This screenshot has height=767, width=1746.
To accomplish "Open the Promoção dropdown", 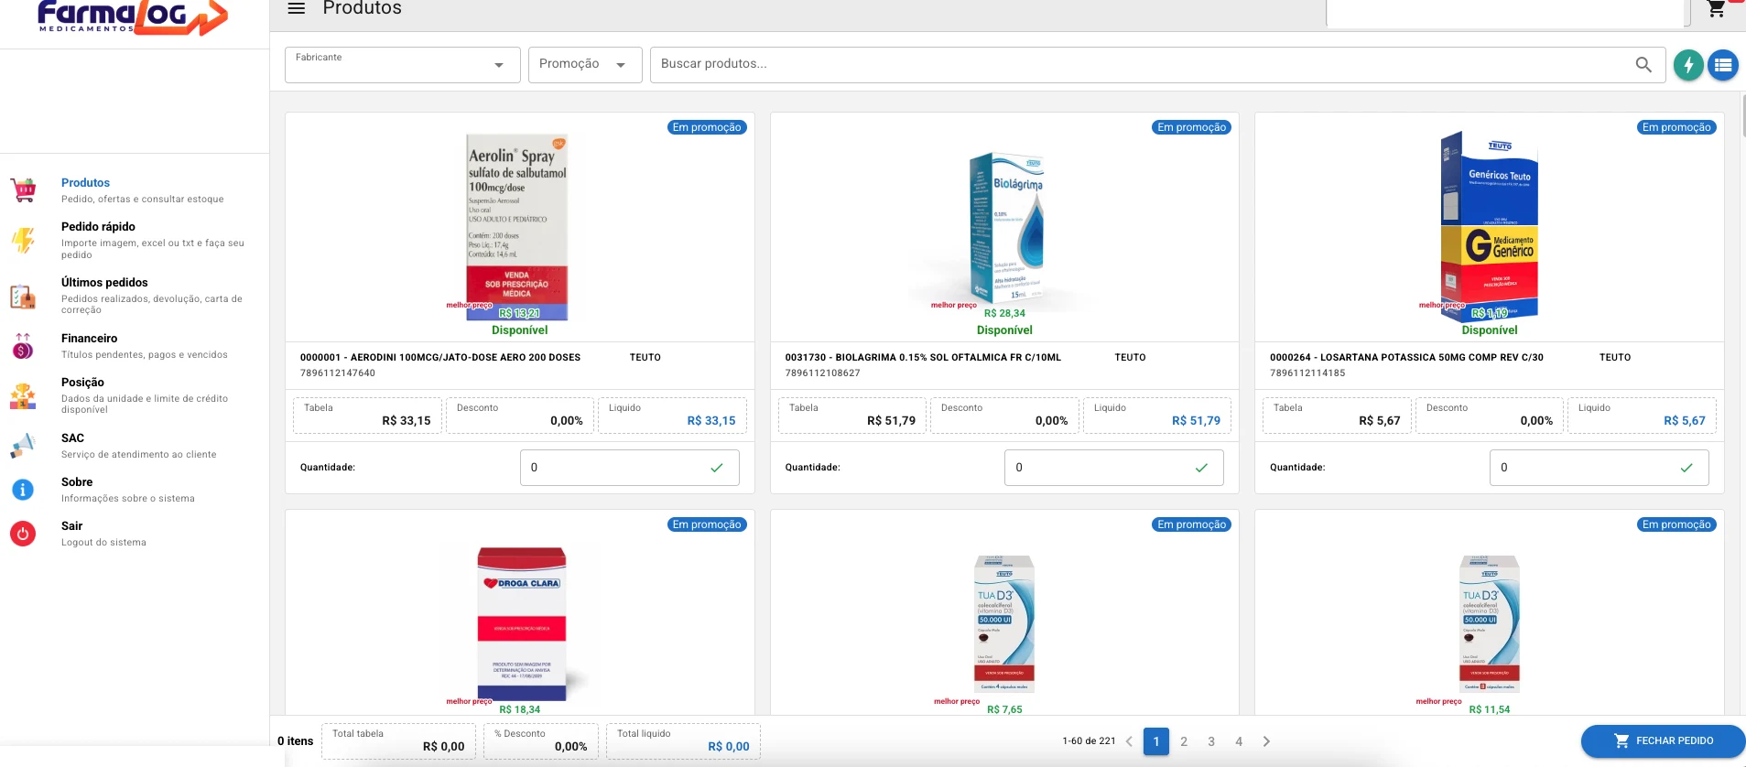I will [x=585, y=65].
